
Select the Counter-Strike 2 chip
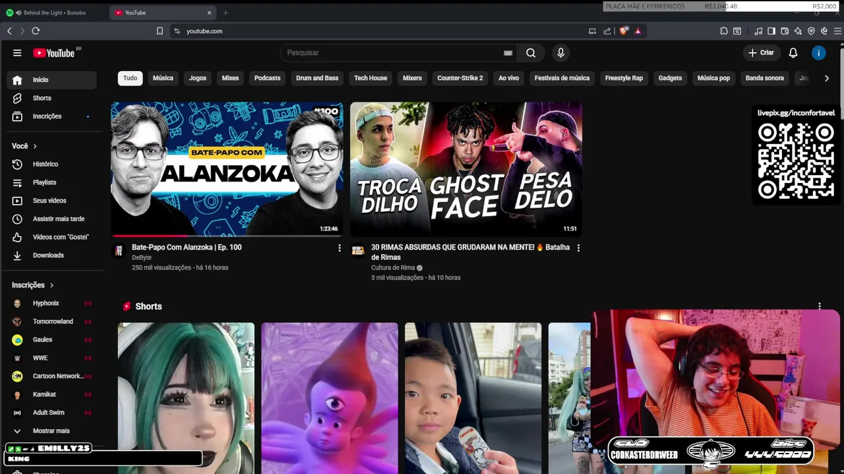460,78
